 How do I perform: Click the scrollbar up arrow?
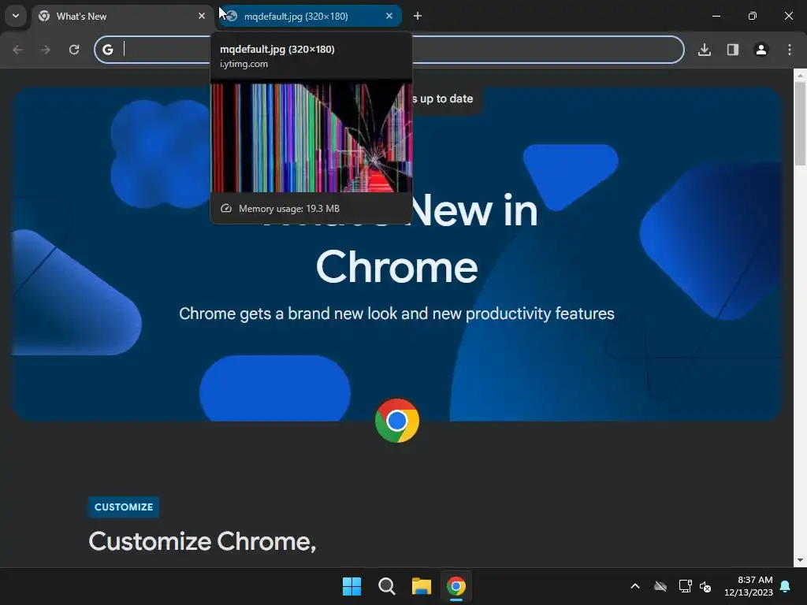800,75
